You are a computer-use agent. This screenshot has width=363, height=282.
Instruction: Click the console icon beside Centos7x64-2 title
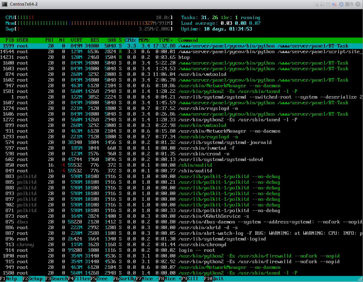click(x=4, y=4)
